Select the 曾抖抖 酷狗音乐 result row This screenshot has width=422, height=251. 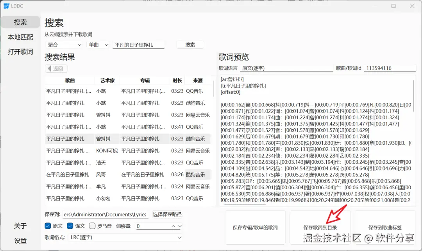pyautogui.click(x=128, y=139)
